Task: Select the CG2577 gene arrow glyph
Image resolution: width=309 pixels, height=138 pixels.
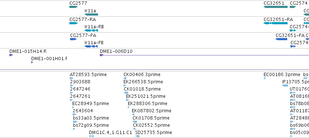Action: tap(73, 7)
